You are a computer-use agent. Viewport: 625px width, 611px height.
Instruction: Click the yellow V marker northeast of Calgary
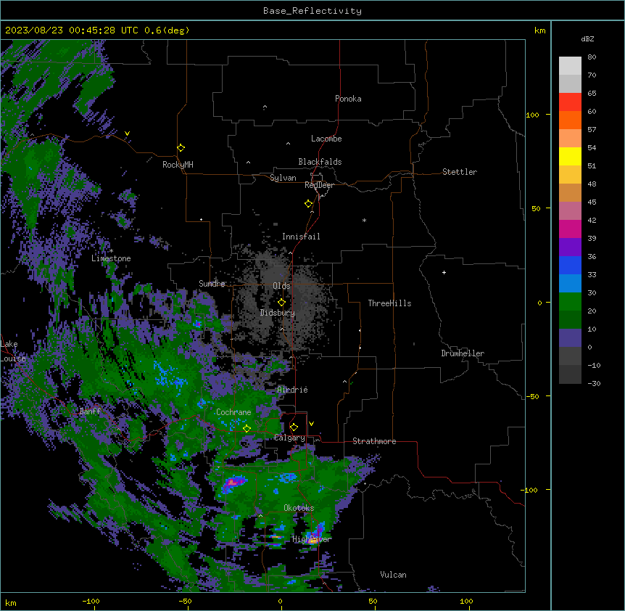pyautogui.click(x=311, y=424)
